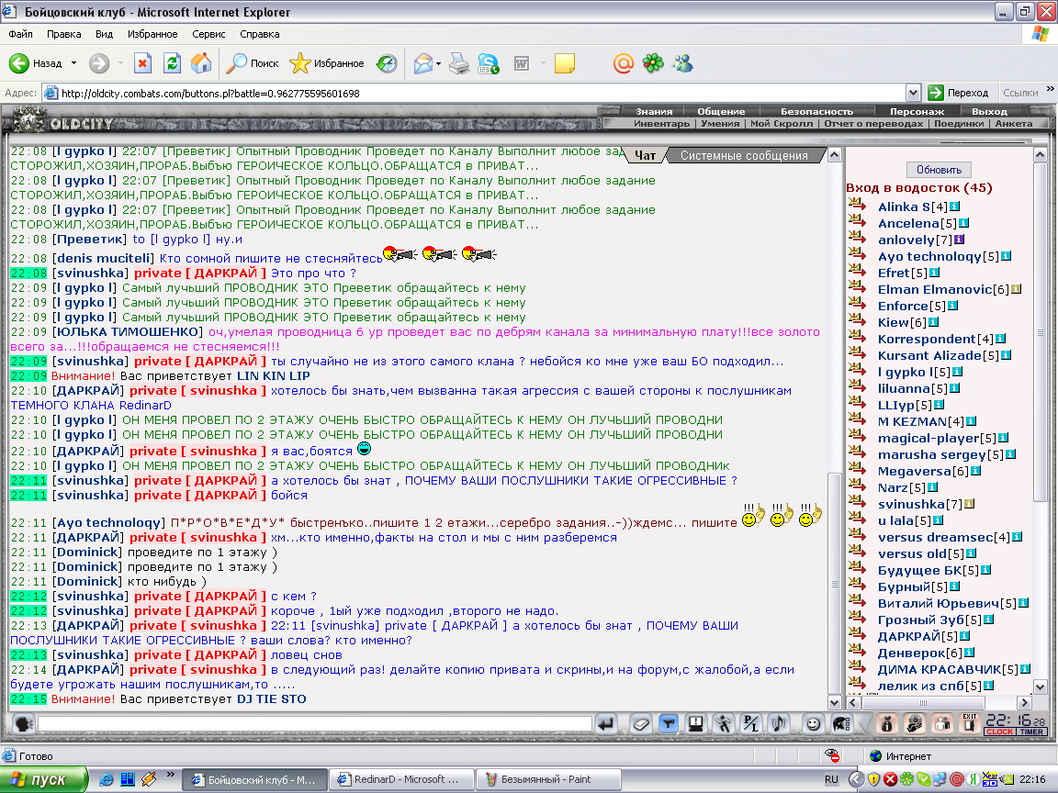Click the player list horizontal scrollbar right arrow

1024,702
